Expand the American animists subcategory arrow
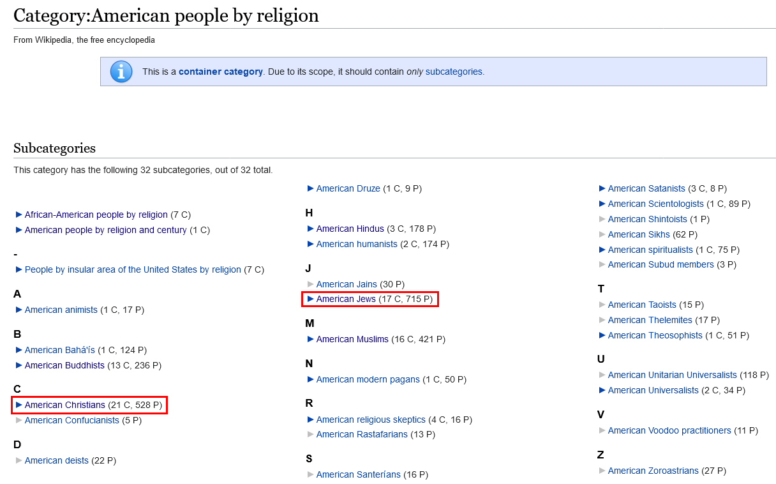The height and width of the screenshot is (484, 776). click(x=19, y=310)
